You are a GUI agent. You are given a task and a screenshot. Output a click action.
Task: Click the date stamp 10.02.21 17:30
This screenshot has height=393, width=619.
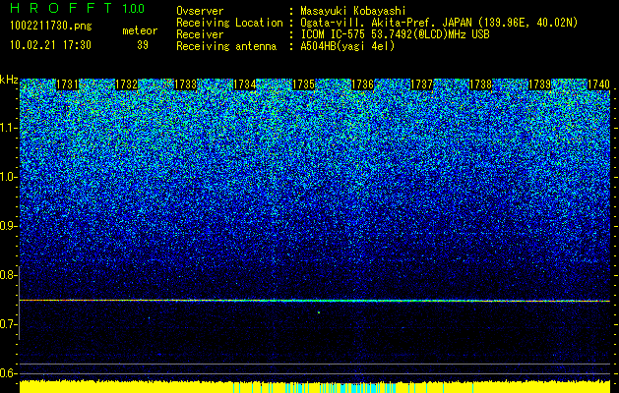(x=50, y=45)
